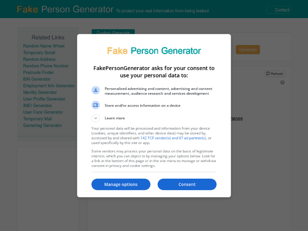
Task: Open the 142 TCF vendors link
Action: 173,138
